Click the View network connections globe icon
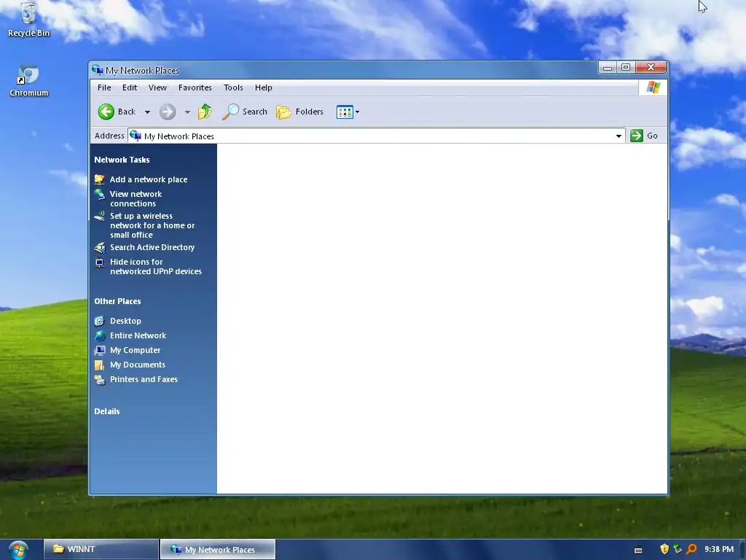The width and height of the screenshot is (746, 560). 99,194
